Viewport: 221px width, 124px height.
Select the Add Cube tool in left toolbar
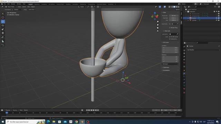3,45
